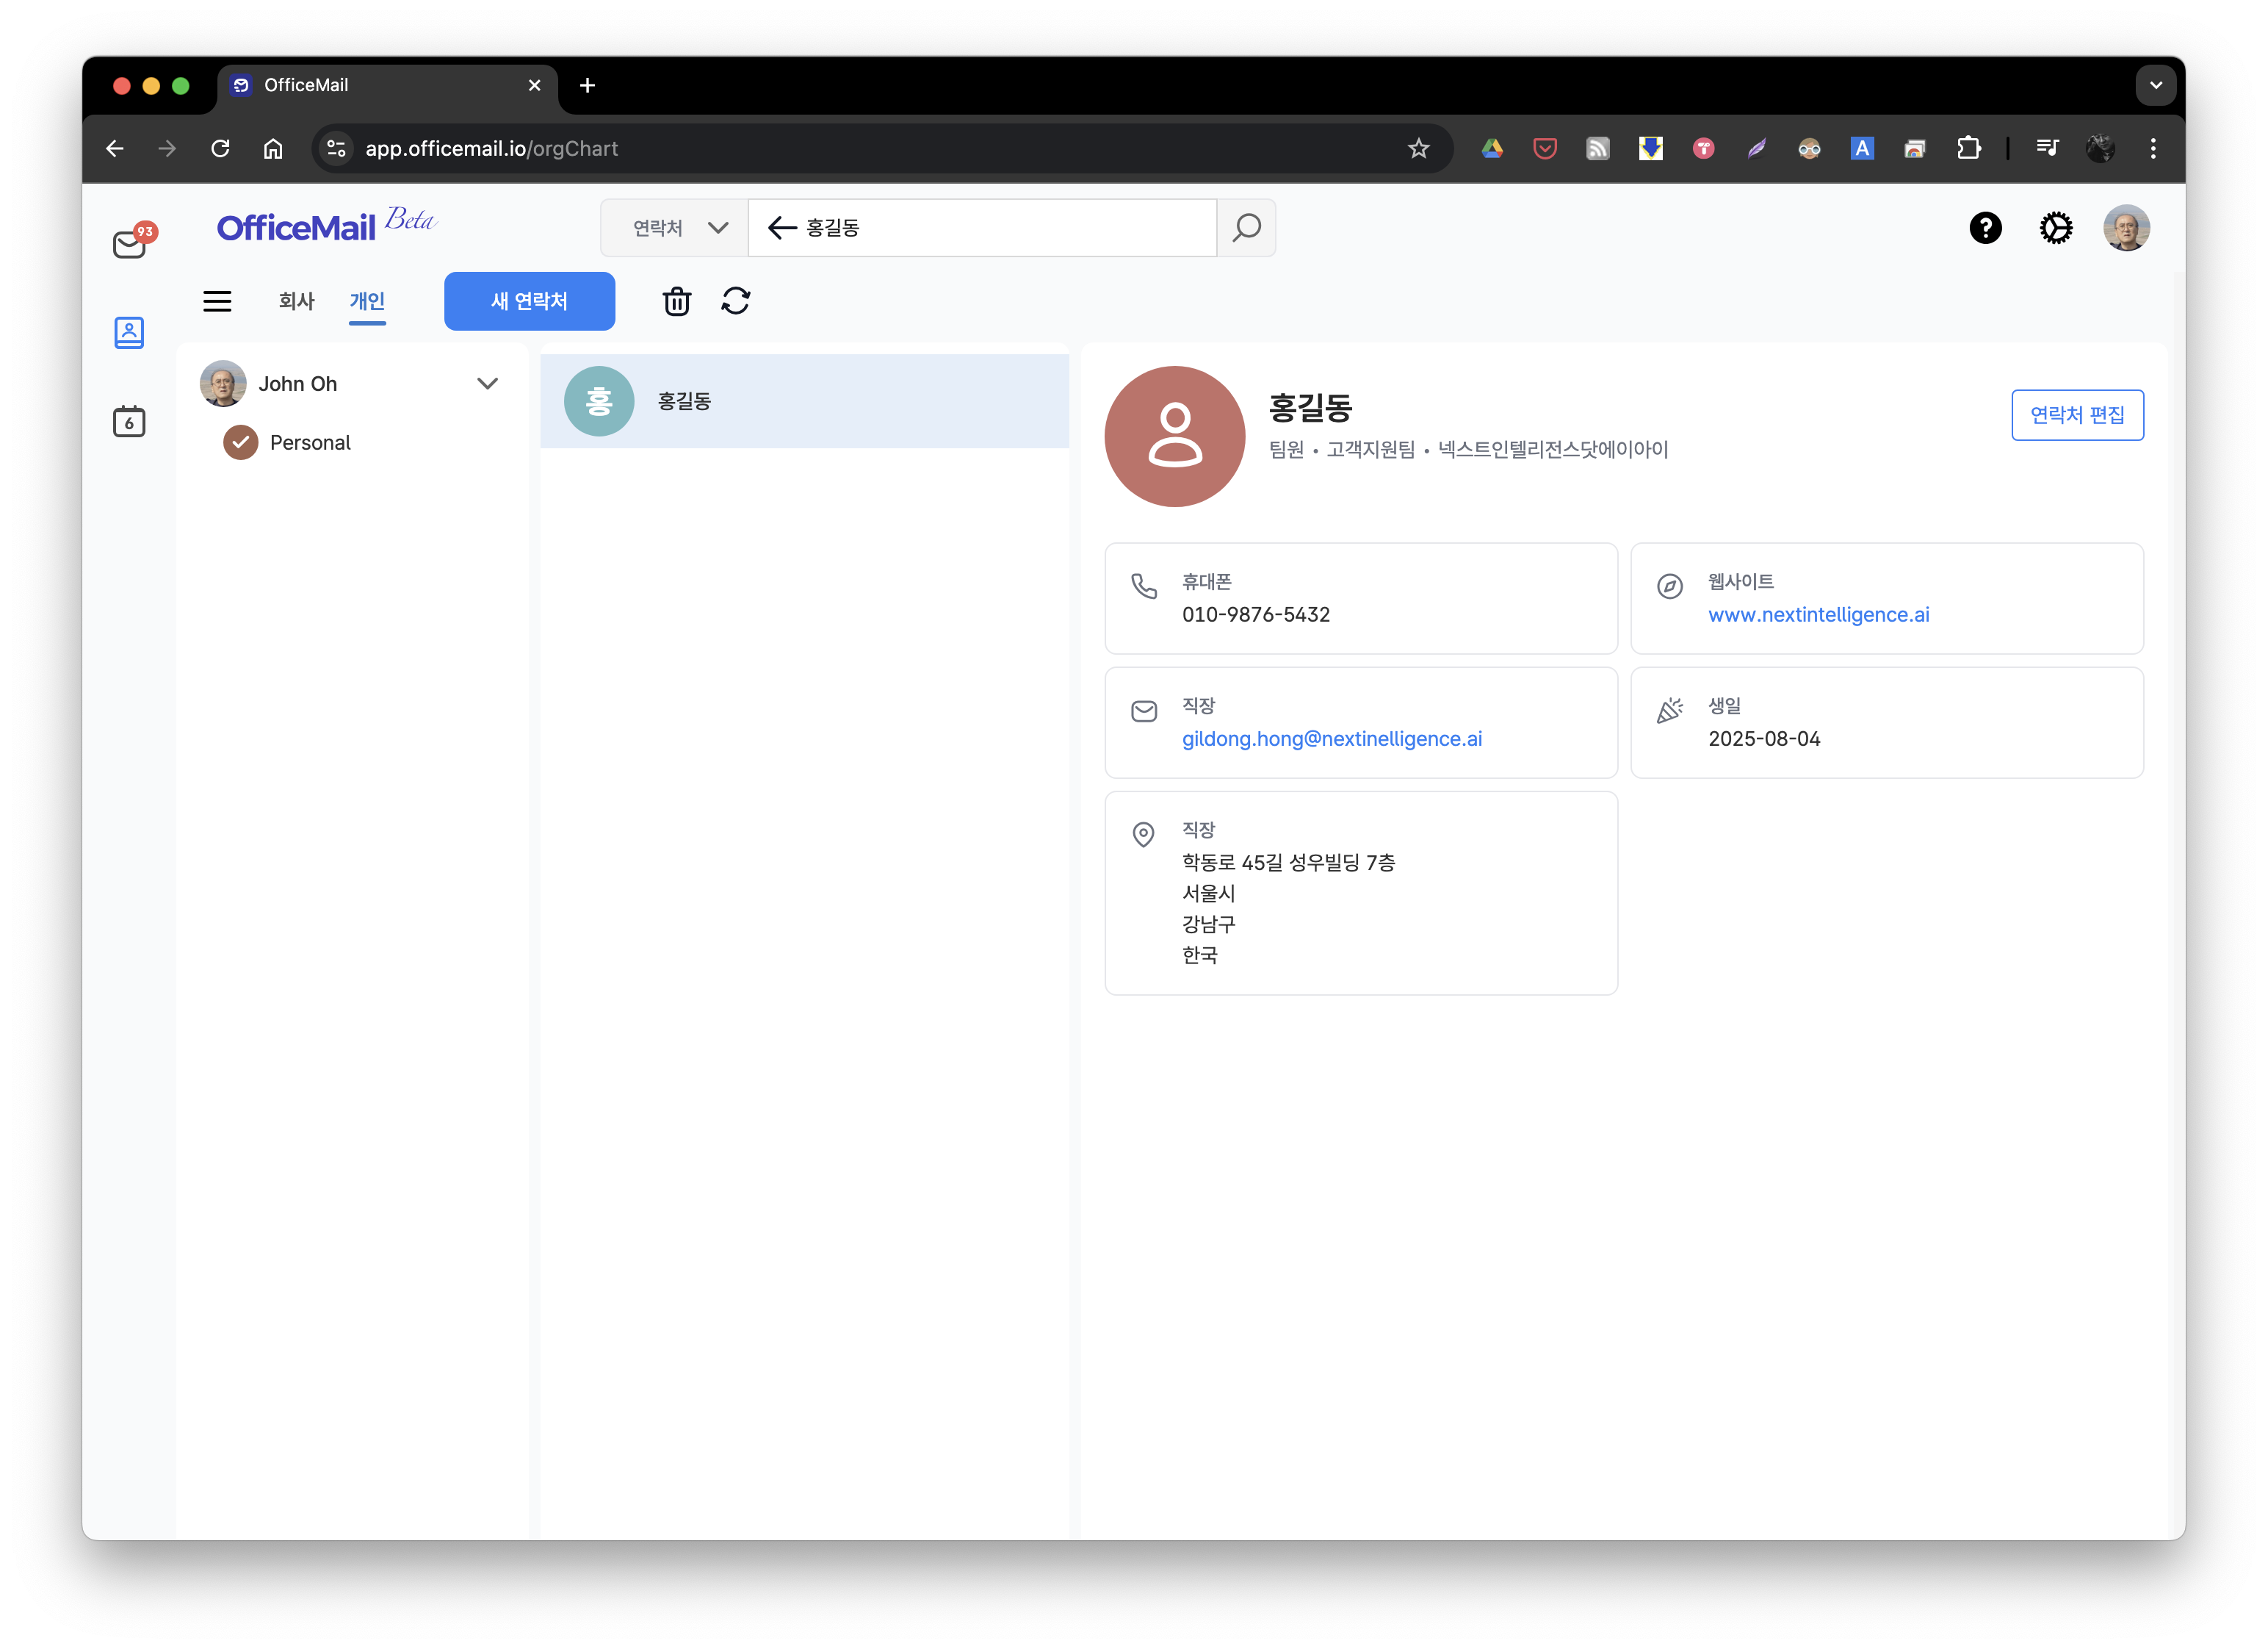2268x1649 pixels.
Task: Open the Google Drive extension icon
Action: [x=1492, y=149]
